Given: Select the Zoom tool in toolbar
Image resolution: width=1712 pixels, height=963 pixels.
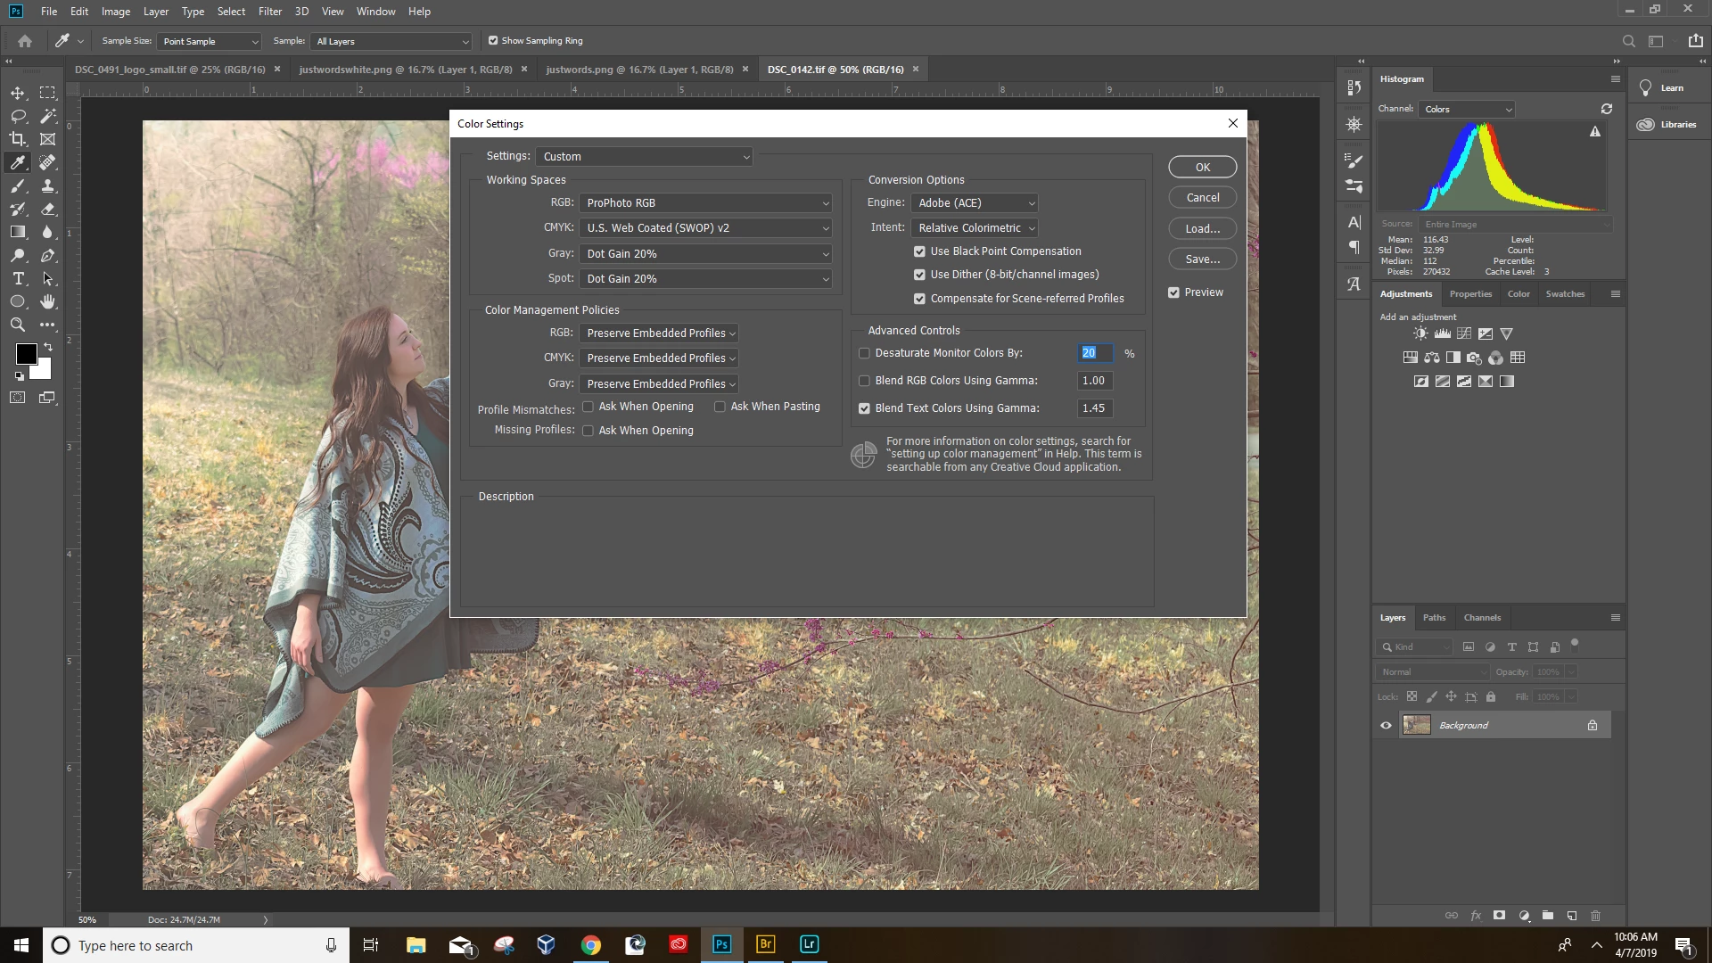Looking at the screenshot, I should (x=18, y=325).
